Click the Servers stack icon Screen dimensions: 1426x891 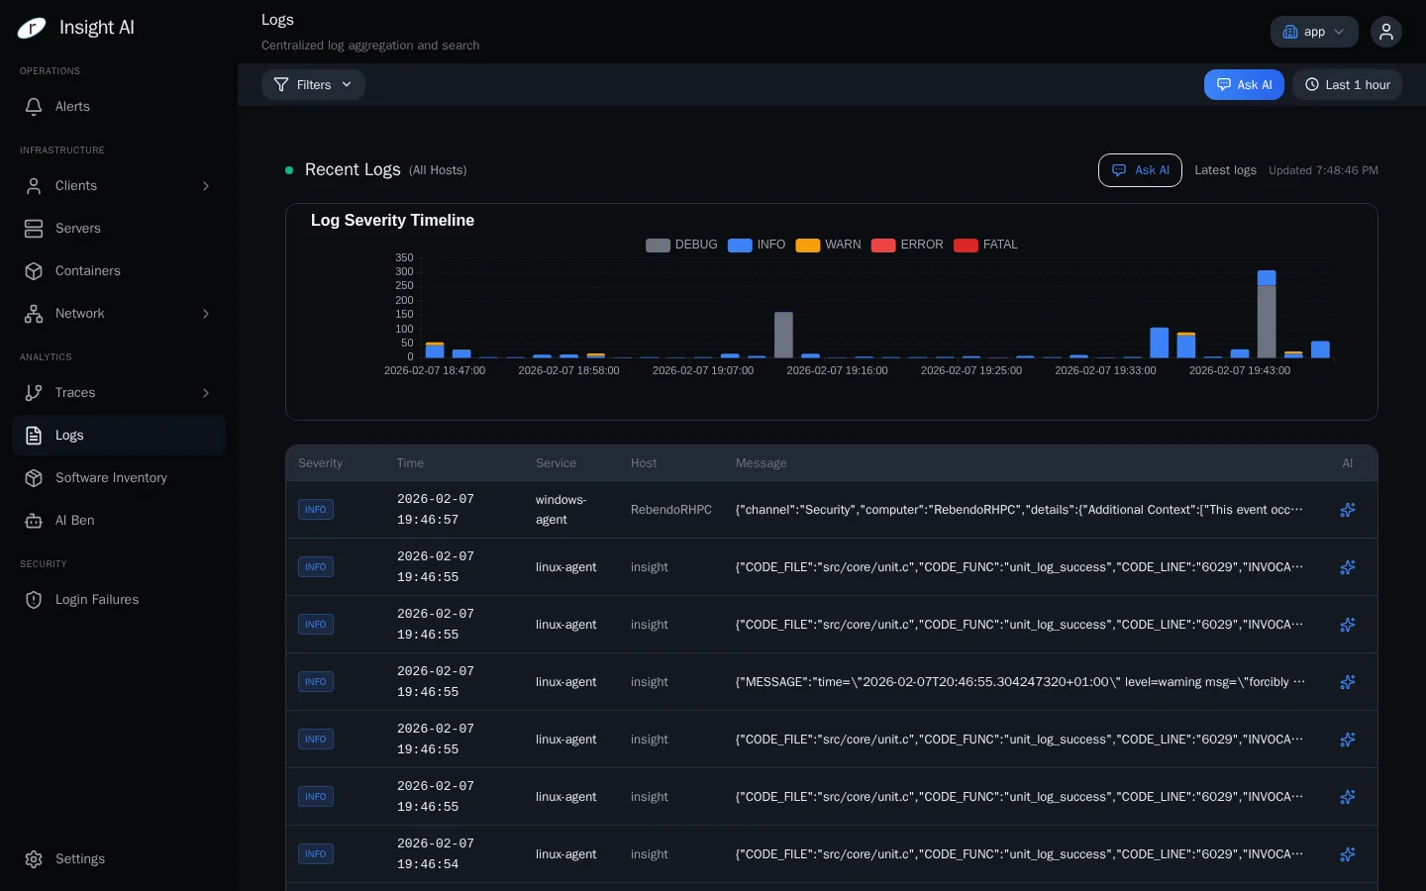[x=34, y=229]
